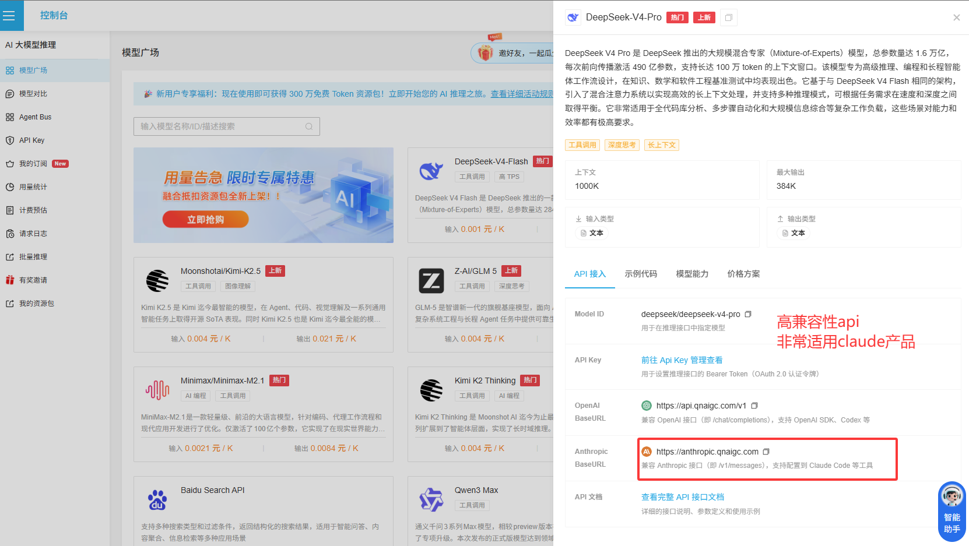Click the 图像理解 tag on Kimi-K2.5 card
Viewport: 969px width, 546px height.
tap(238, 286)
